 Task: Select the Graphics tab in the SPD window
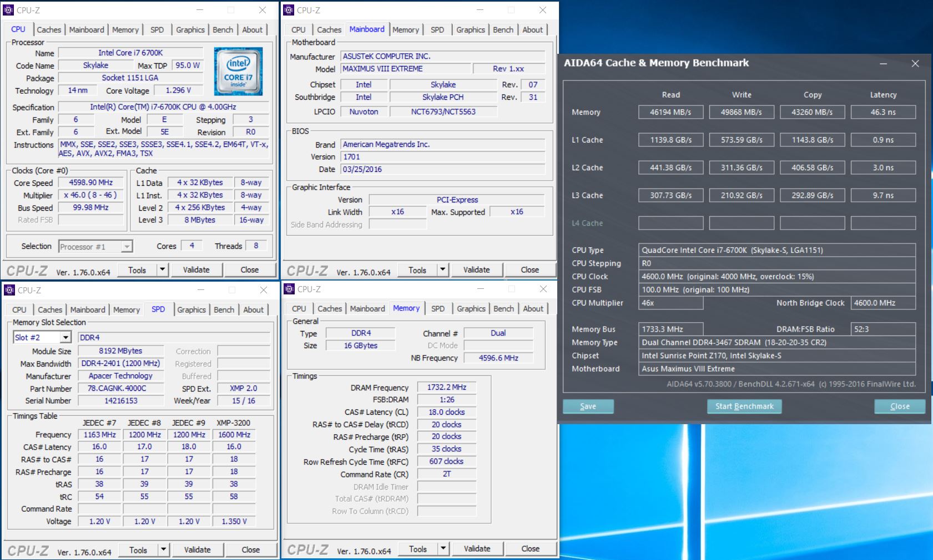tap(191, 310)
